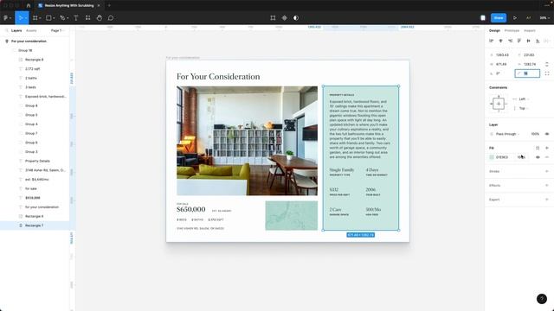Screen dimensions: 554x311
Task: Select the Frame tool
Action: (x=35, y=17)
